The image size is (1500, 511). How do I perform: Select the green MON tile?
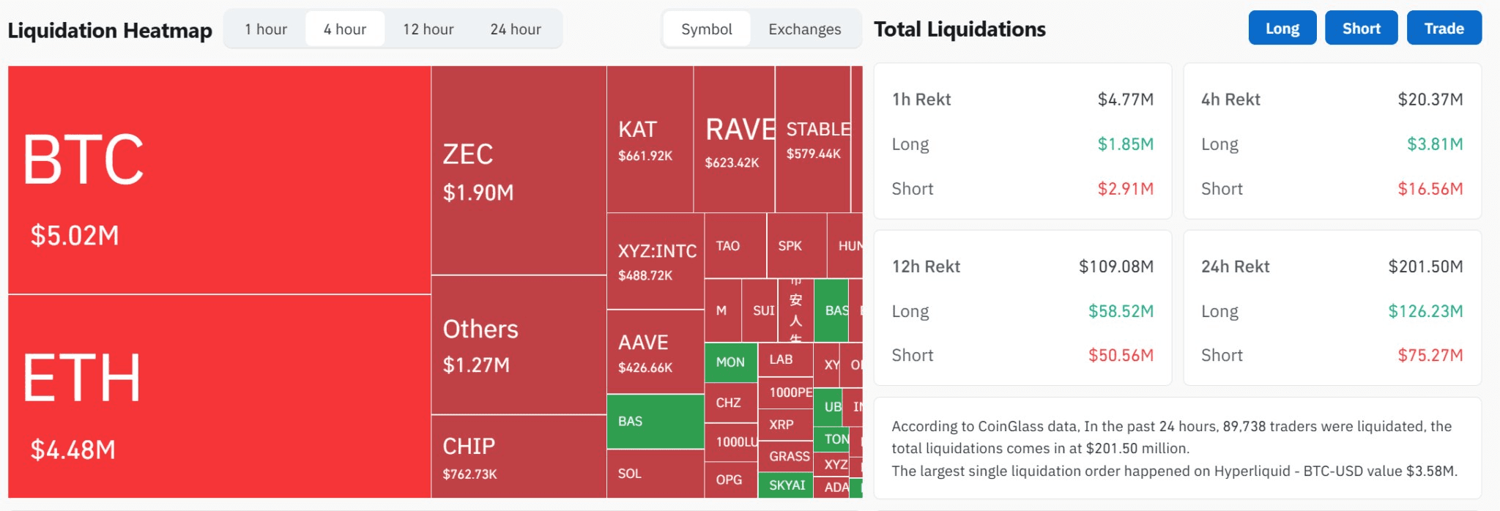pyautogui.click(x=730, y=362)
